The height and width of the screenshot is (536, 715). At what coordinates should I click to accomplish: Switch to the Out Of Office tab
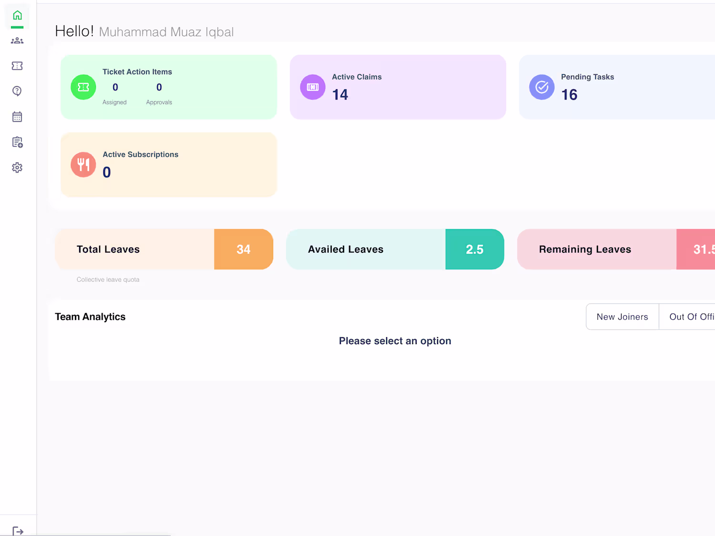point(691,317)
